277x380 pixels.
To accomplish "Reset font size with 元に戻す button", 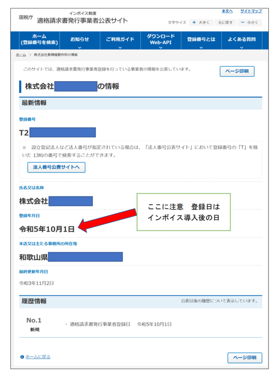I will click(225, 23).
